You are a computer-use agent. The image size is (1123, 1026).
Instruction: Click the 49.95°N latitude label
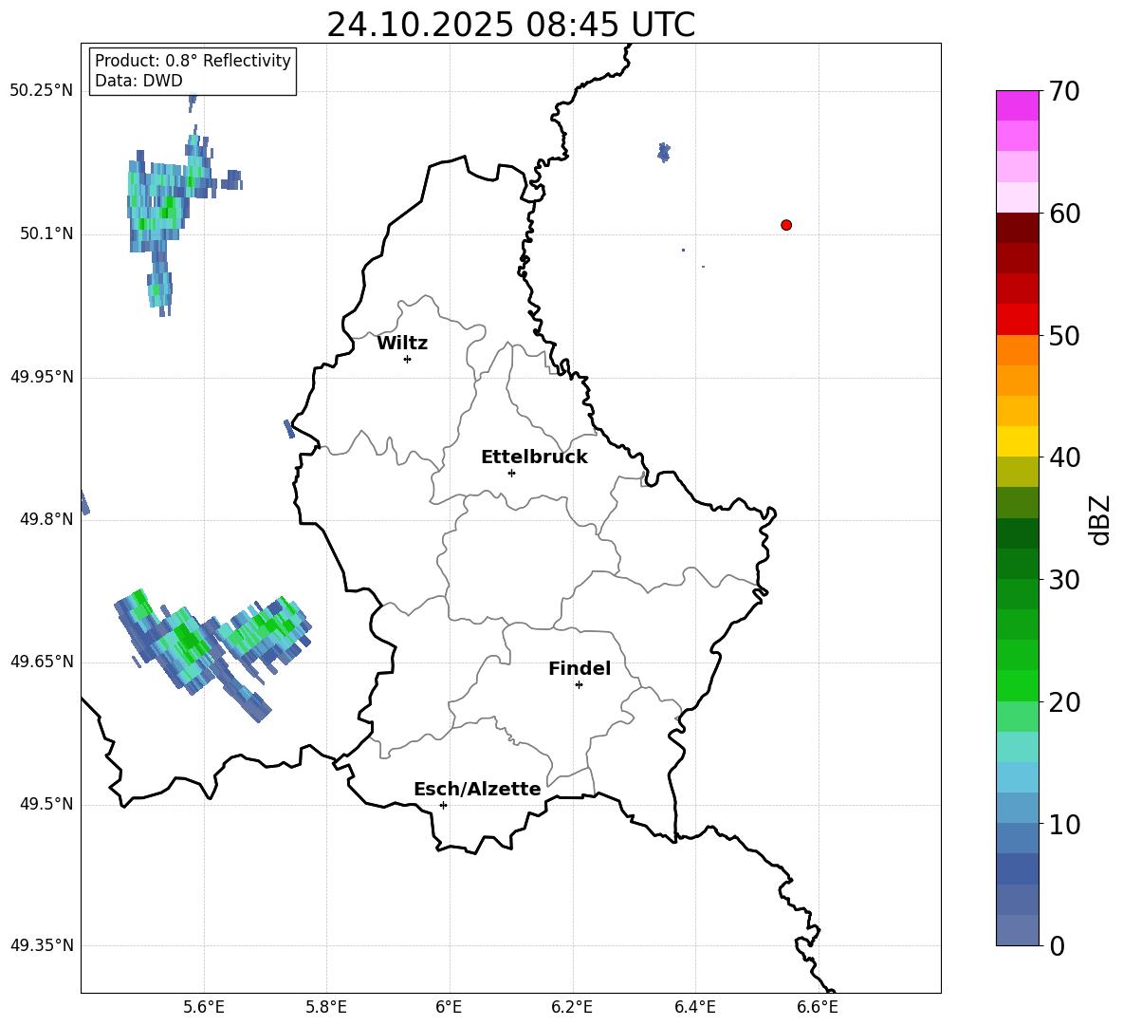point(42,377)
